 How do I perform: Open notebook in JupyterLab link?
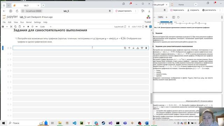(120, 27)
